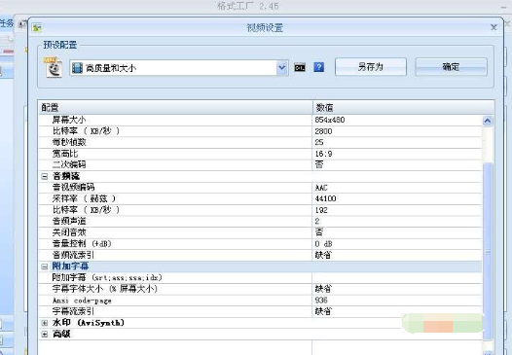
Task: Close the 视频设置 dialog
Action: 494,27
